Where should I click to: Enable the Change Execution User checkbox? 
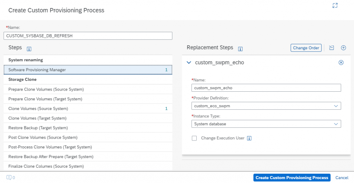pos(194,138)
